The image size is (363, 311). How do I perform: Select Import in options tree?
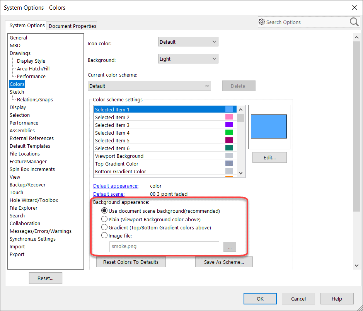pos(17,247)
